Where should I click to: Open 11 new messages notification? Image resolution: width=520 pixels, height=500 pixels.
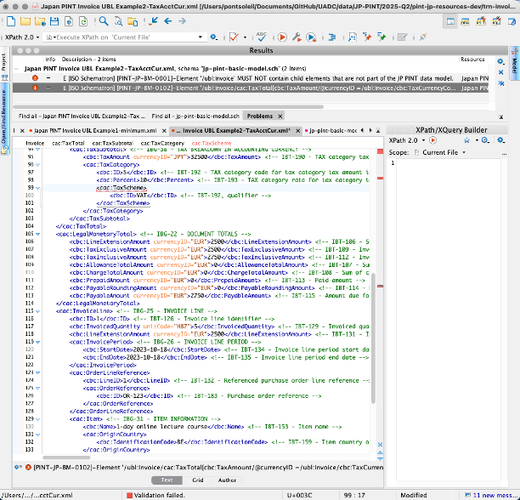point(491,495)
